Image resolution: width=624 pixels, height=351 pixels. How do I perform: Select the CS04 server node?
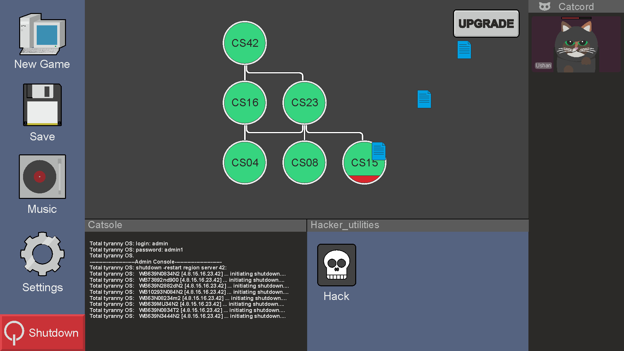pyautogui.click(x=244, y=162)
